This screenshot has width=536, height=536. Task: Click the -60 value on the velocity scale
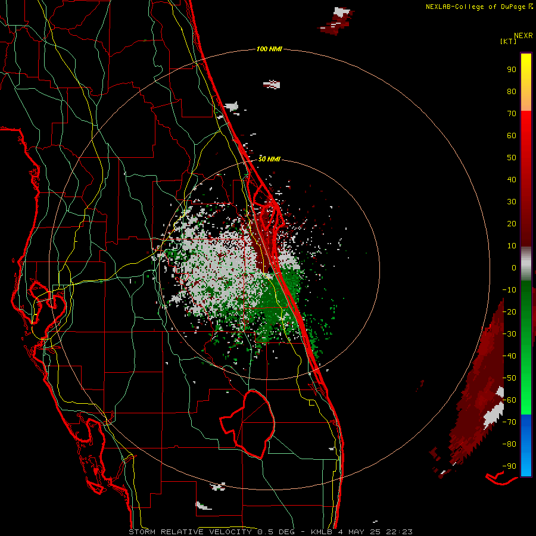[509, 400]
